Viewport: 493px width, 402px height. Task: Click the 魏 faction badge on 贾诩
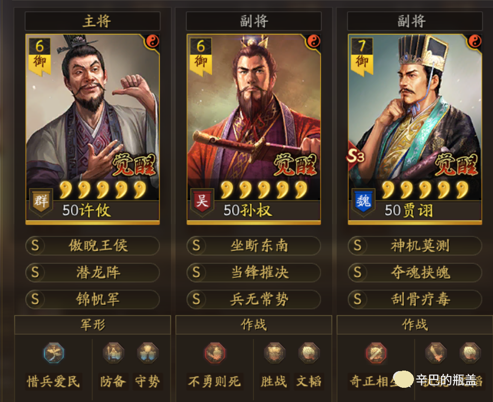tap(363, 201)
